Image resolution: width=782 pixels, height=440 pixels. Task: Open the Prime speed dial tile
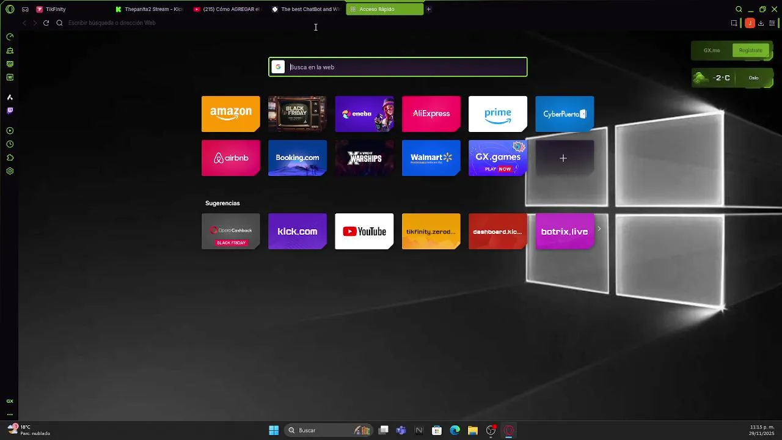(498, 114)
